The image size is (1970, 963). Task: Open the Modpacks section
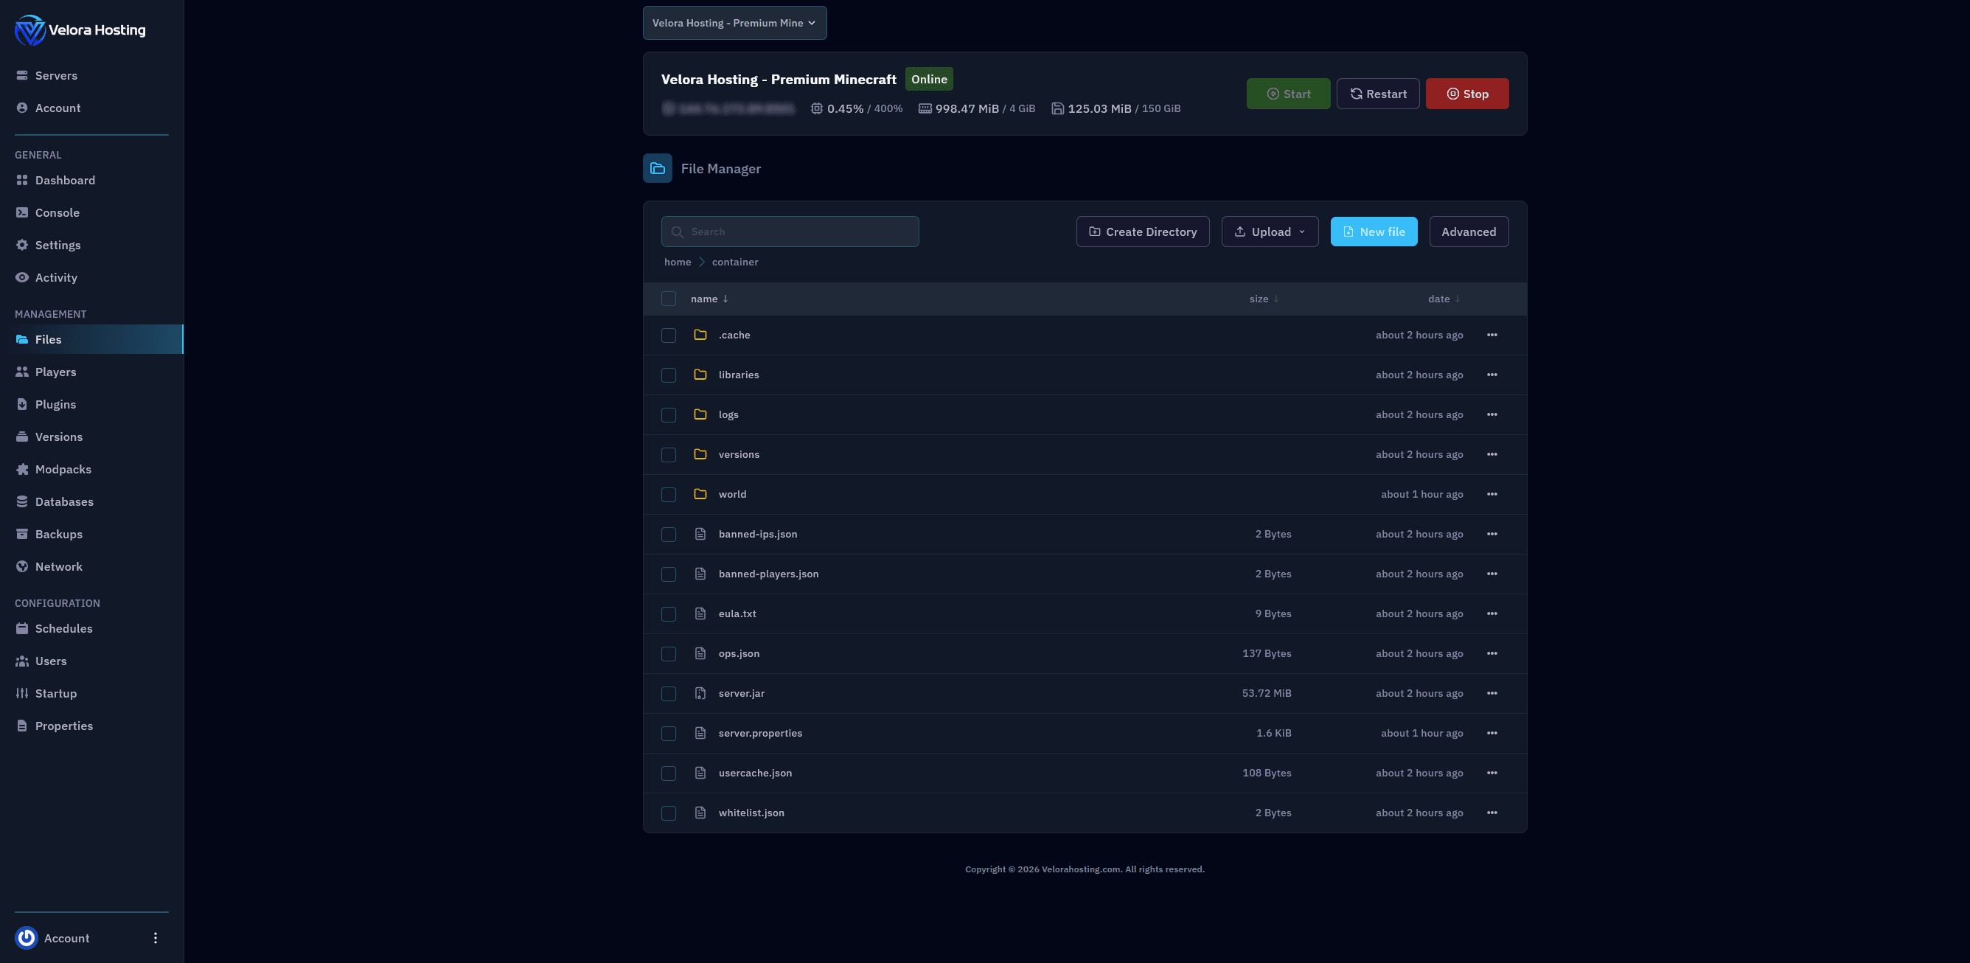(x=63, y=469)
